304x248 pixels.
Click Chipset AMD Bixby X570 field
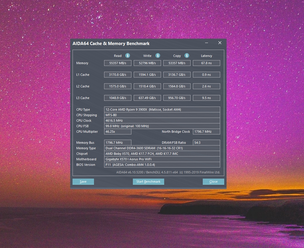(162, 154)
